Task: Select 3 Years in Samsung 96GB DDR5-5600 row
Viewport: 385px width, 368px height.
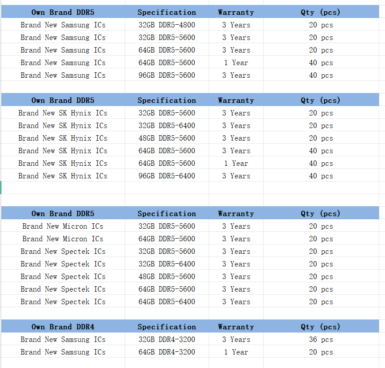Action: [236, 75]
